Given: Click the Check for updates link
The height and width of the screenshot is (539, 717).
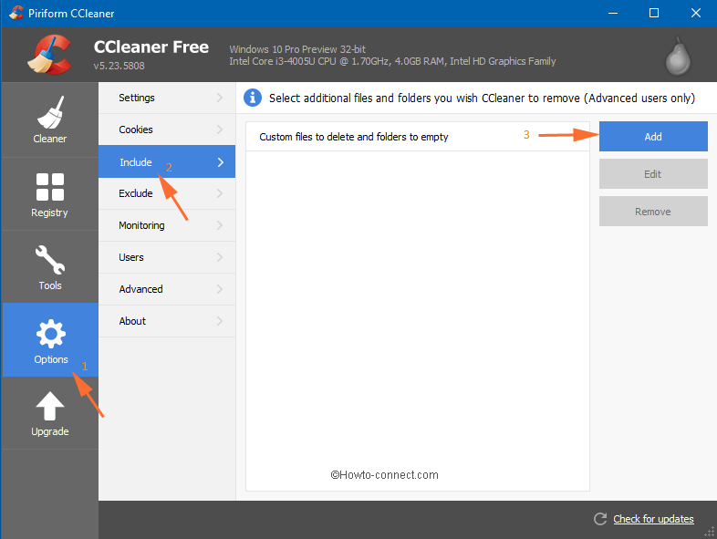Looking at the screenshot, I should point(653,519).
